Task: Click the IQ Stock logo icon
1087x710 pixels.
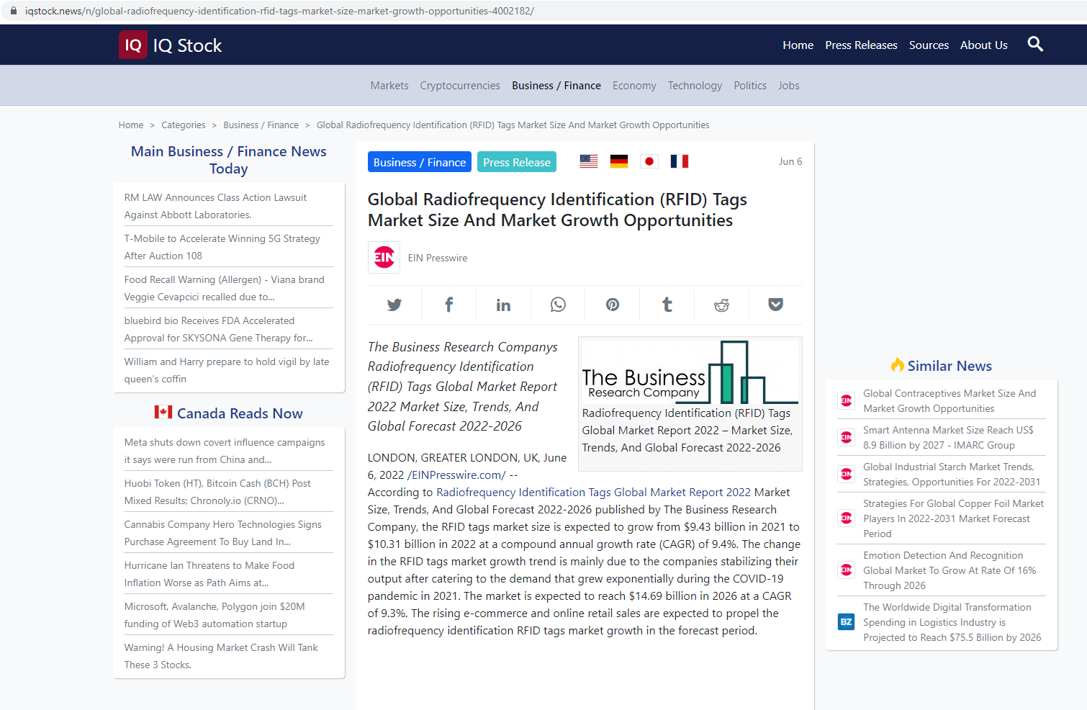Action: 133,45
